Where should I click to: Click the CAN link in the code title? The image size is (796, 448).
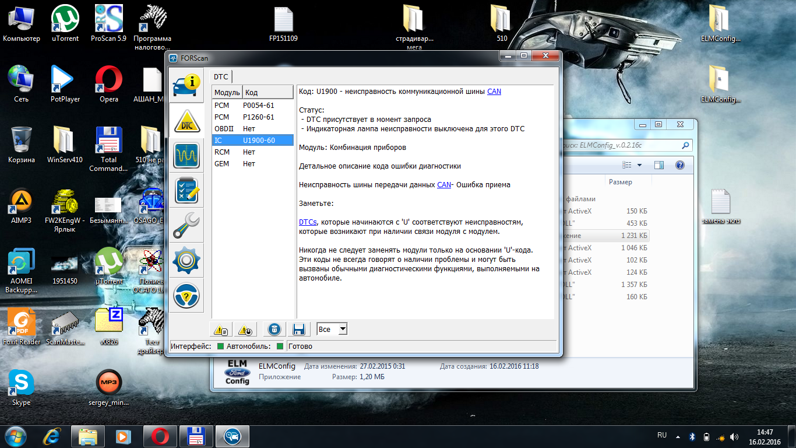pyautogui.click(x=494, y=92)
